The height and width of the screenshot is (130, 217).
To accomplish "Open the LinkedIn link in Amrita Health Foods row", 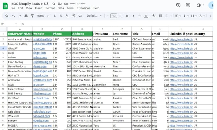I will [x=181, y=39].
